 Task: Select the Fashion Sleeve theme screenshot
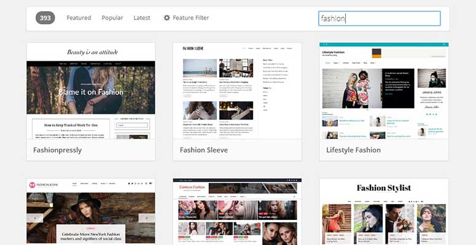[237, 91]
